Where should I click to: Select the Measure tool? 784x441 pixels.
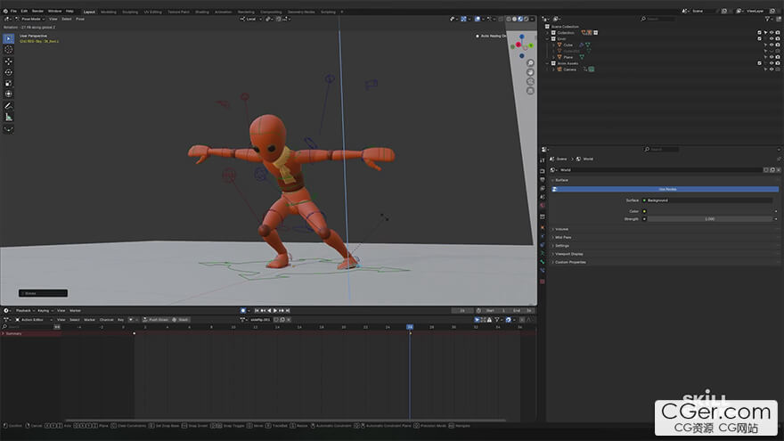[9, 117]
